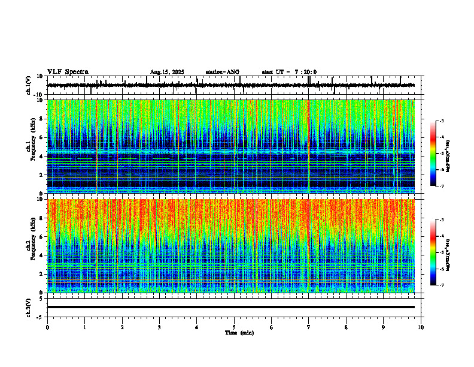This screenshot has width=474, height=367.
Task: Click the ch.2 colorbar '-7' tick value
Action: pos(441,285)
